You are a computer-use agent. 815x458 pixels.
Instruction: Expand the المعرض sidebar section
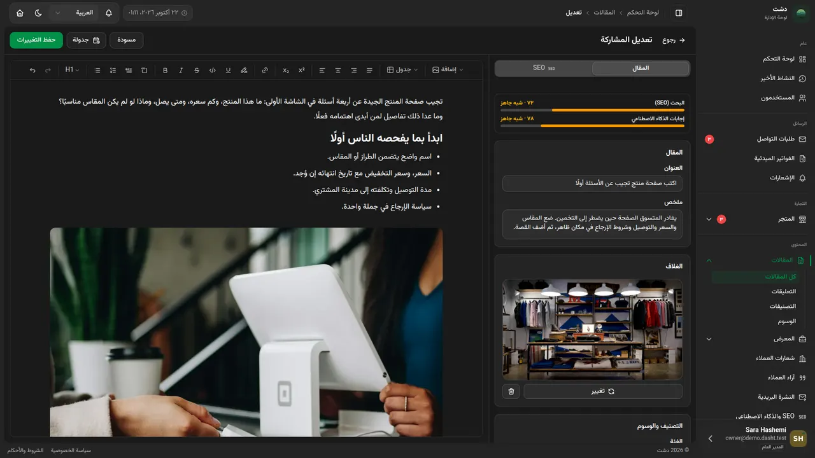pos(756,339)
